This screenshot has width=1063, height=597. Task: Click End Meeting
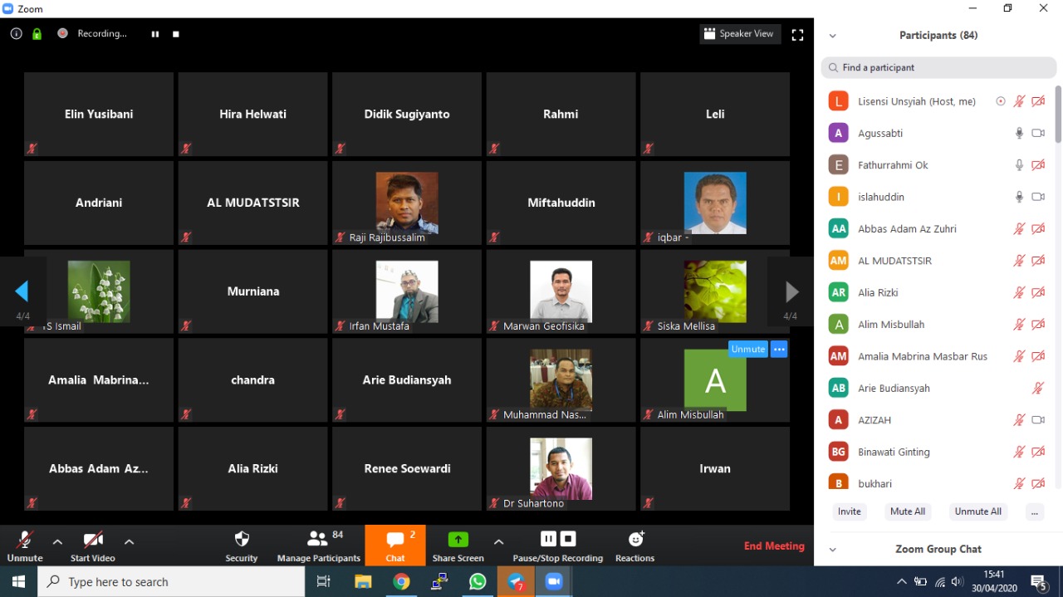(x=774, y=546)
